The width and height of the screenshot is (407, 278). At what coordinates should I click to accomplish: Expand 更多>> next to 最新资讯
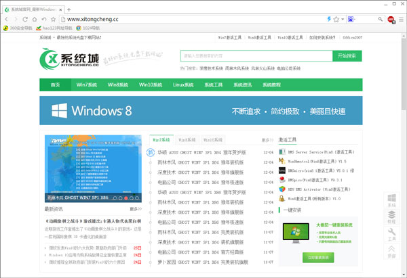tap(136, 209)
